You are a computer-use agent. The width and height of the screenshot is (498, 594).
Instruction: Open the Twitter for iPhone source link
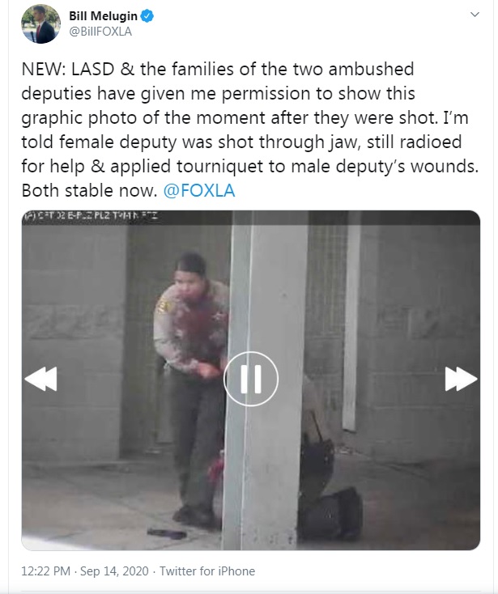click(207, 571)
